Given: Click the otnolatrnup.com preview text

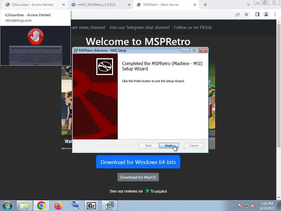Looking at the screenshot, I should (x=18, y=20).
